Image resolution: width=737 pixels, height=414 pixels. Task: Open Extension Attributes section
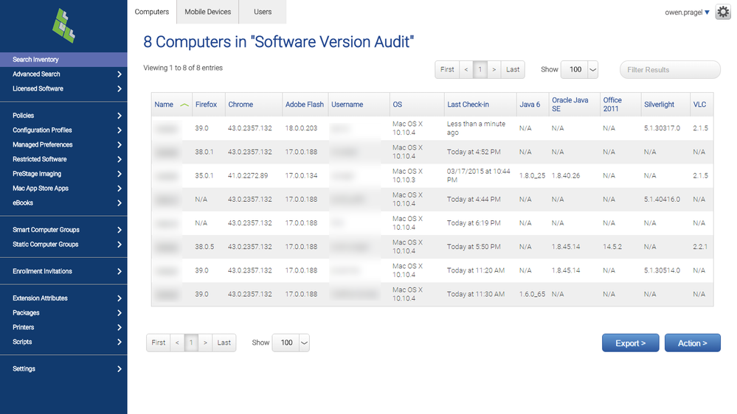pyautogui.click(x=63, y=298)
